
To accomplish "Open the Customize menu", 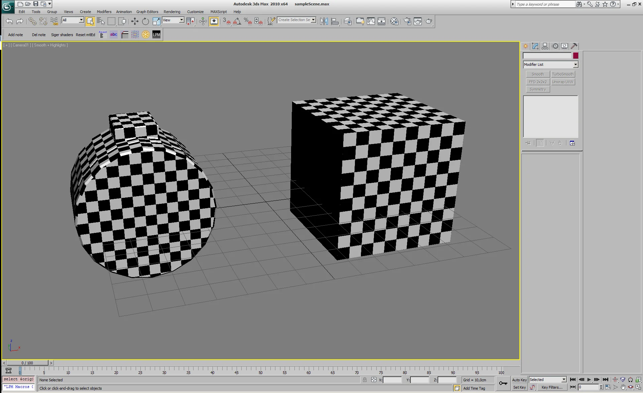I will pos(195,12).
